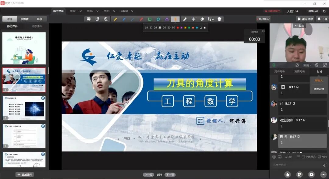329x179 pixels.
Task: Select the blue dashed line tool
Action: (133, 19)
